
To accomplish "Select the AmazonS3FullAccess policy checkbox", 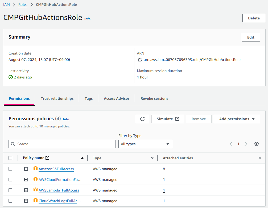I will (10, 169).
